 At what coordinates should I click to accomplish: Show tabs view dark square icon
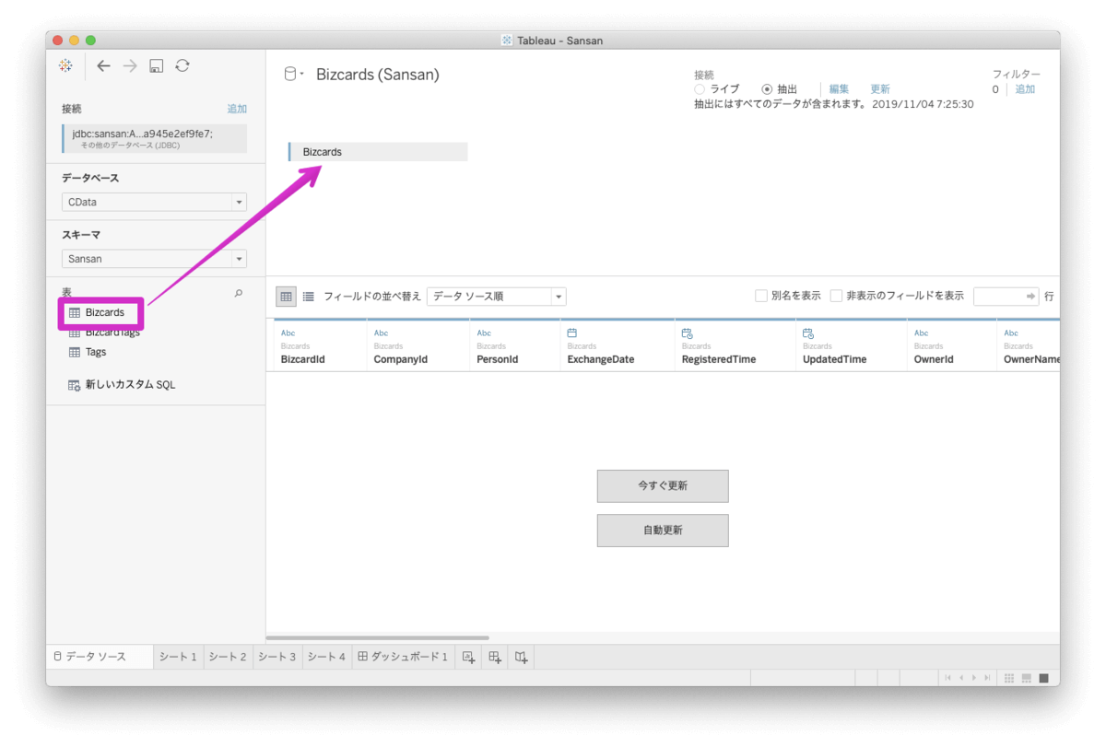pos(1043,678)
